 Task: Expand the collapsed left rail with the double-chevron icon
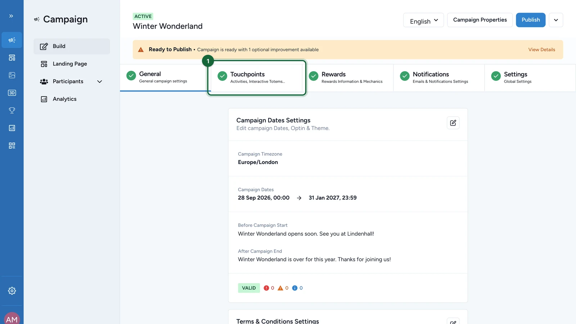point(11,16)
